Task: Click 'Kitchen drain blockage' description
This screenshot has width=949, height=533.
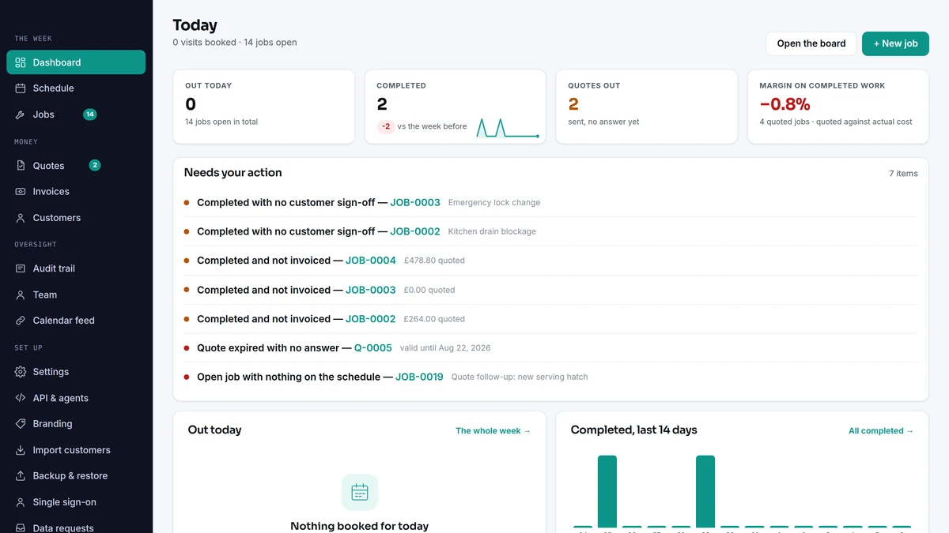Action: pos(492,231)
